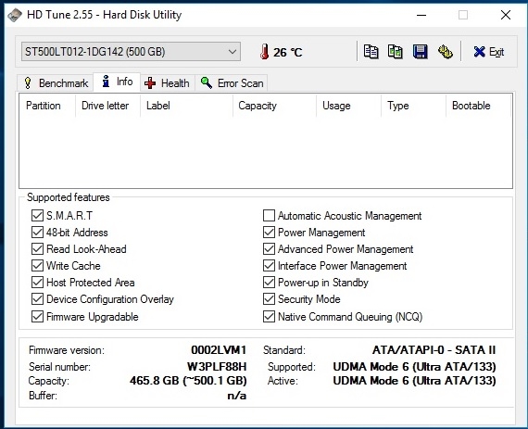Click the Drive letter column header
Screen dimensions: 528x429
pos(108,106)
